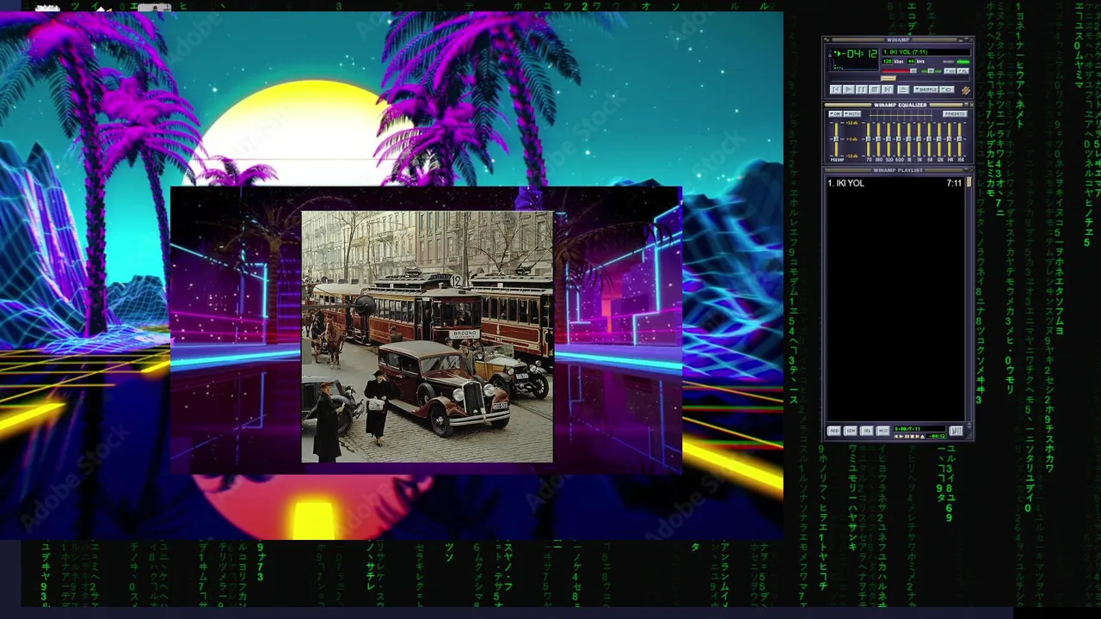The image size is (1101, 619).
Task: Open the Winamp lightning bolt about icon
Action: pyautogui.click(x=966, y=90)
